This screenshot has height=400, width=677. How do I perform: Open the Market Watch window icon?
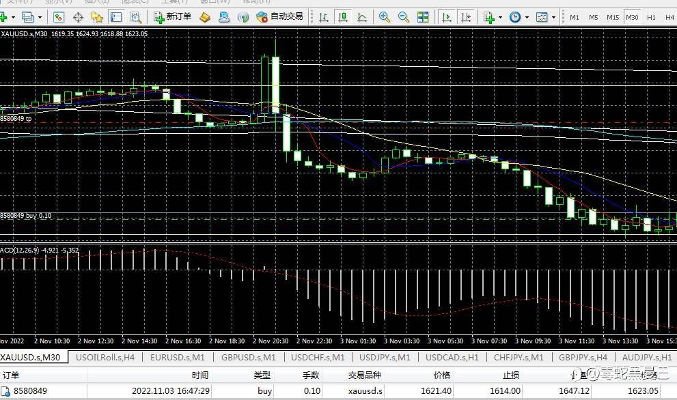click(59, 16)
